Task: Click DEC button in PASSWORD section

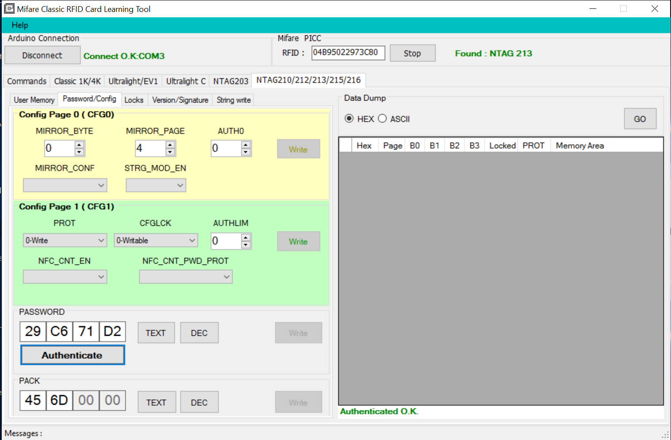Action: pos(199,333)
